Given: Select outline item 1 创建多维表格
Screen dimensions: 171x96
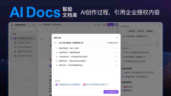Looking at the screenshot, I should 69,48.
